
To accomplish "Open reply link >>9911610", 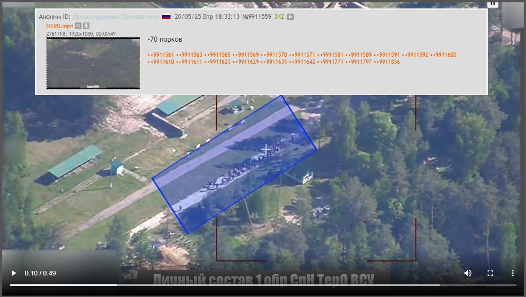I will pyautogui.click(x=161, y=62).
